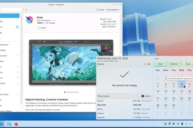The height and width of the screenshot is (128, 193).
Task: Select June 10 in the calendar
Action: (x=181, y=84)
